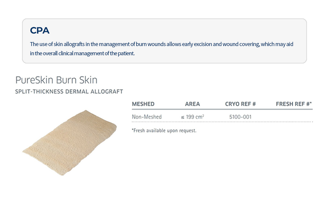Click the FRESH REF #* column header
The image size is (329, 198).
tap(294, 104)
